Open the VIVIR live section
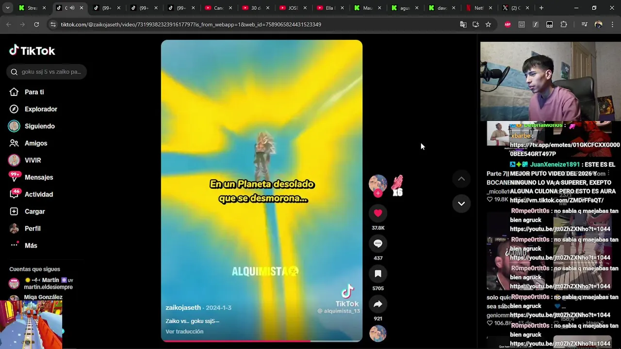The height and width of the screenshot is (349, 621). tap(33, 160)
